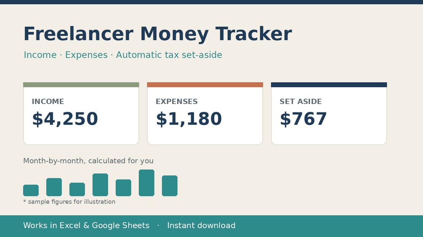
Task: Click the orange color bar above Expenses
Action: click(x=205, y=85)
